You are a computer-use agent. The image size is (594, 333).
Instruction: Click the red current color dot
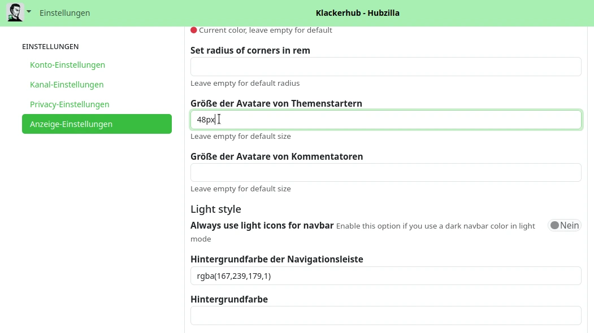tap(194, 30)
